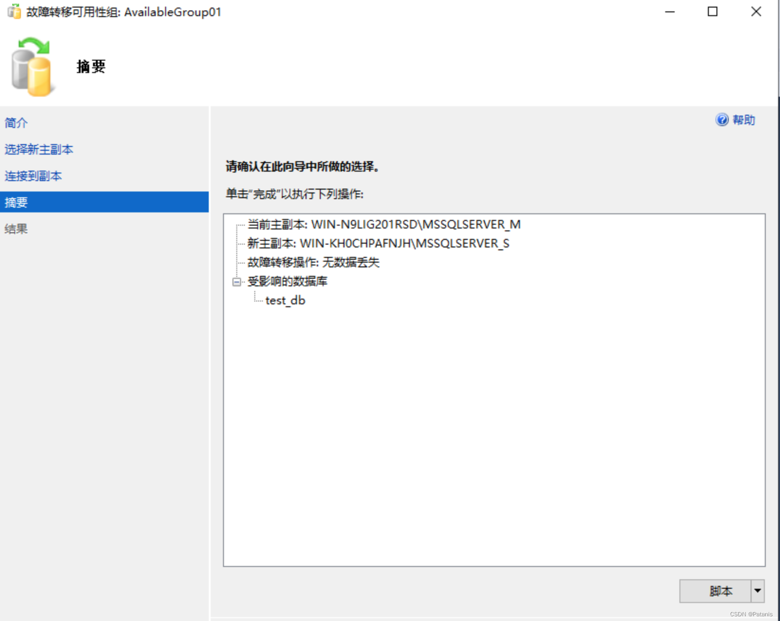Click the blue help question-mark icon
Image resolution: width=780 pixels, height=621 pixels.
click(722, 120)
